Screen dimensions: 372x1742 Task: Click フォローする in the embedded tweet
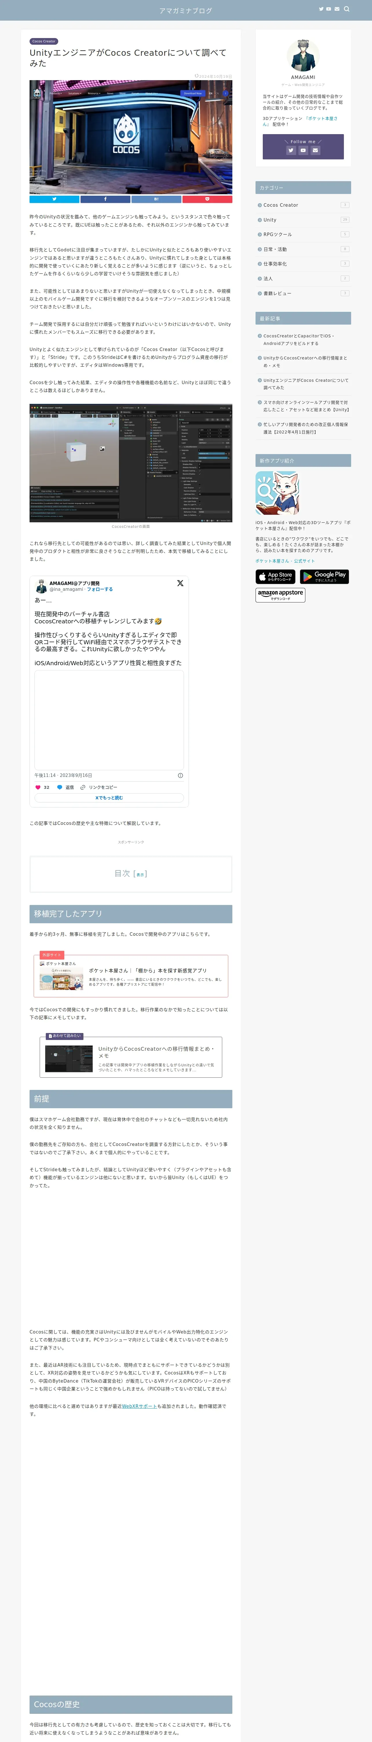[x=100, y=589]
